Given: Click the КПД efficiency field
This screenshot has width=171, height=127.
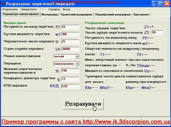Looking at the screenshot, I should 70,86.
